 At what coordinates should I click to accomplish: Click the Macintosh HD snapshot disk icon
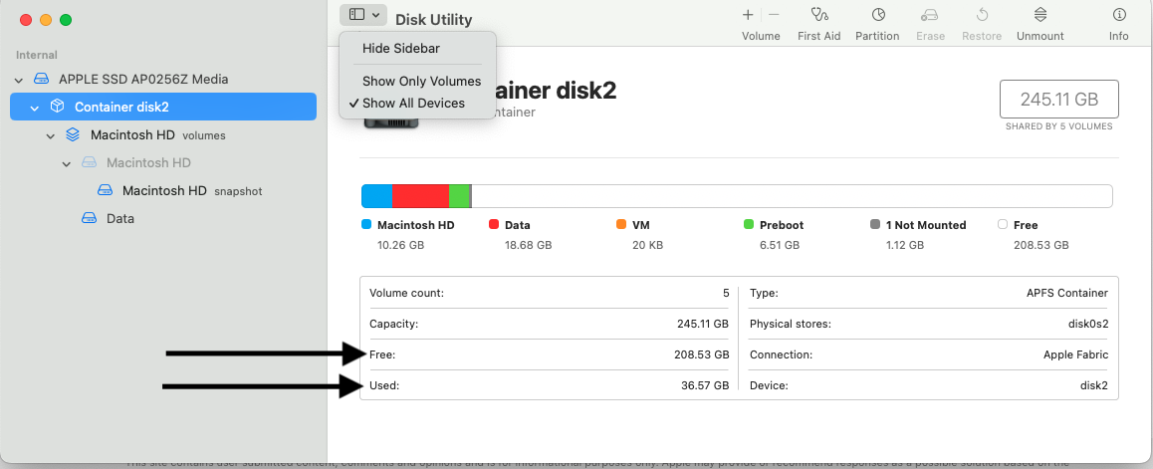click(x=106, y=190)
